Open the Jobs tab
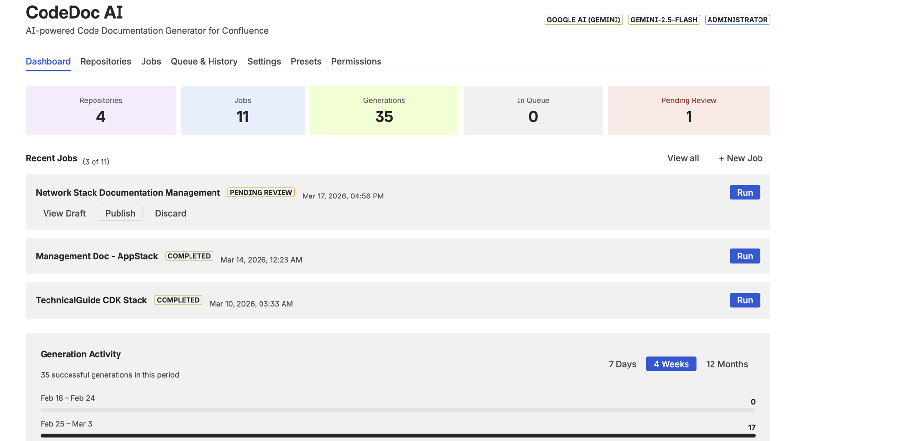Viewport: 901px width, 441px height. pyautogui.click(x=151, y=61)
